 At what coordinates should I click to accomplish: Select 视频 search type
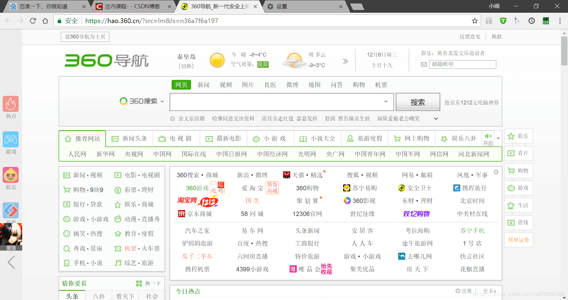pos(226,85)
